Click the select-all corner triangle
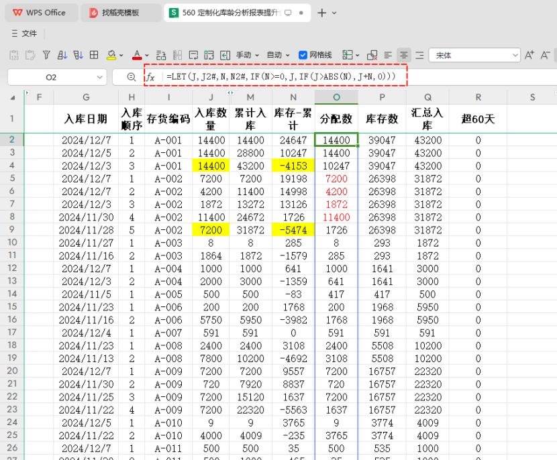Image resolution: width=557 pixels, height=460 pixels. pos(15,98)
